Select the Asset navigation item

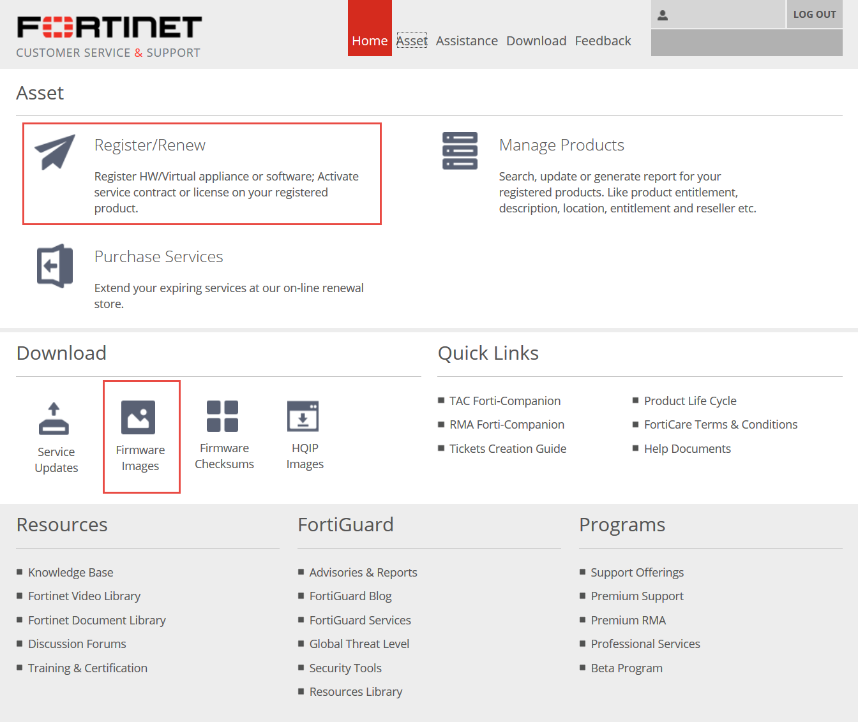[412, 40]
